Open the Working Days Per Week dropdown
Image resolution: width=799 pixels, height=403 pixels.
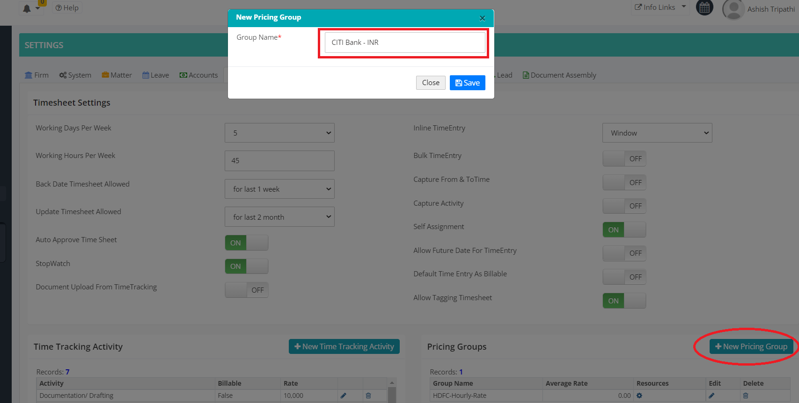click(x=279, y=133)
